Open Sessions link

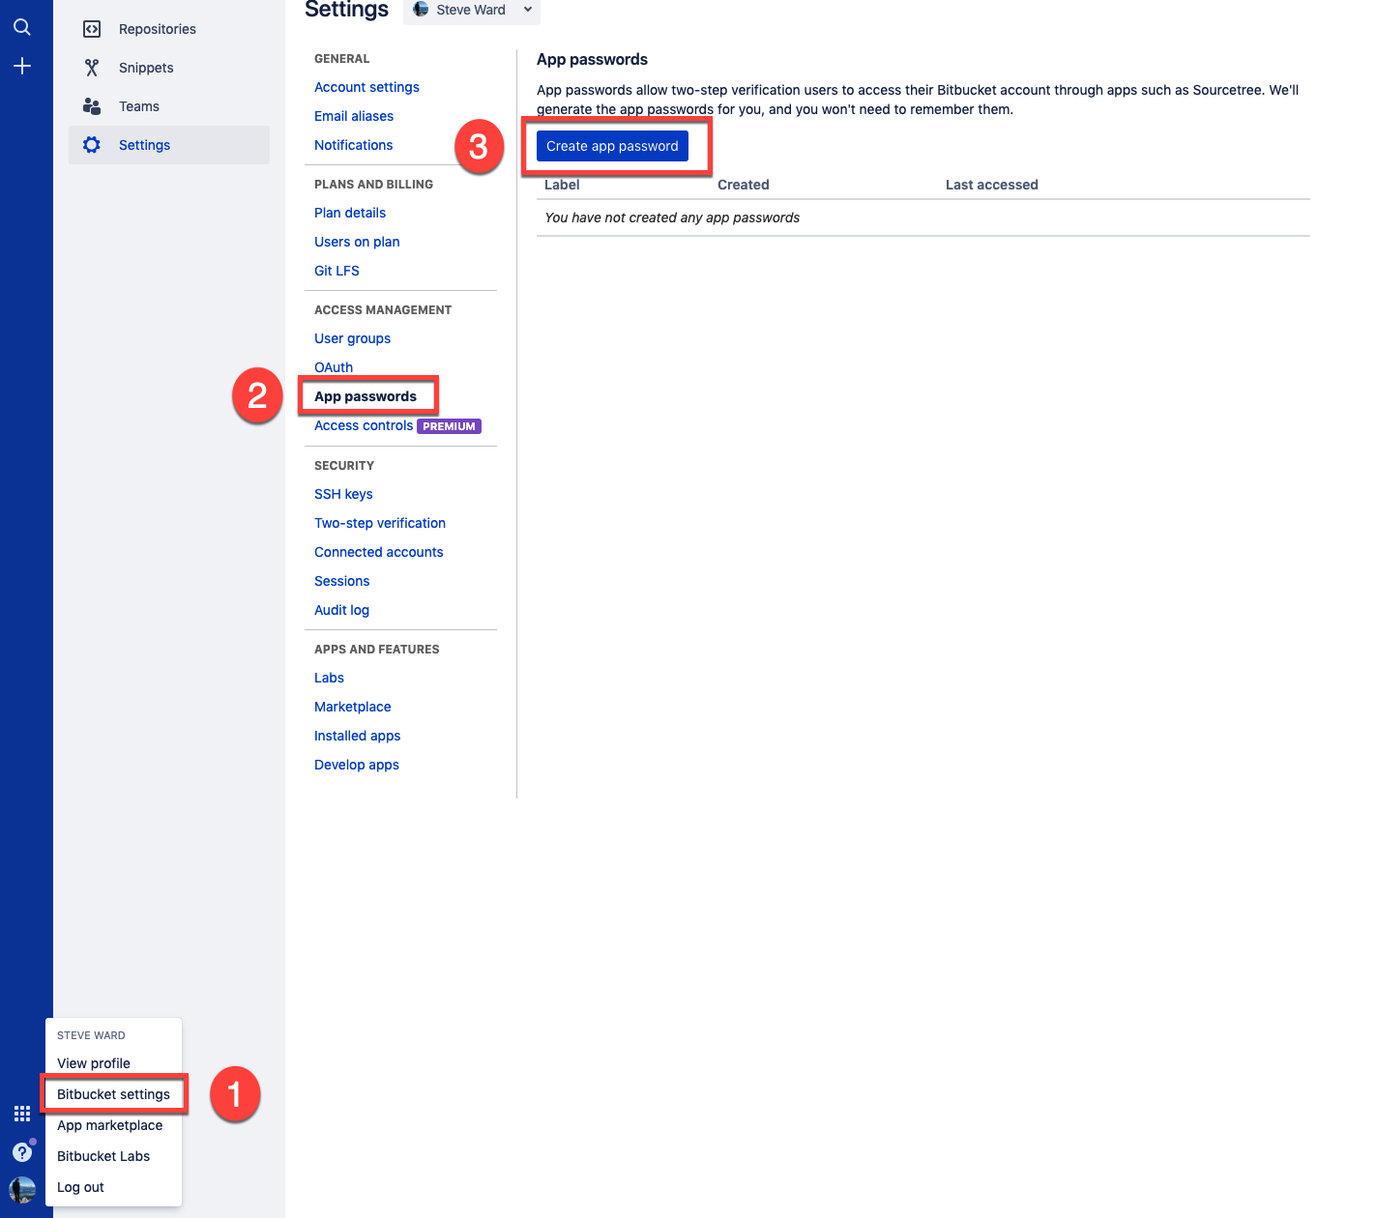coord(342,581)
